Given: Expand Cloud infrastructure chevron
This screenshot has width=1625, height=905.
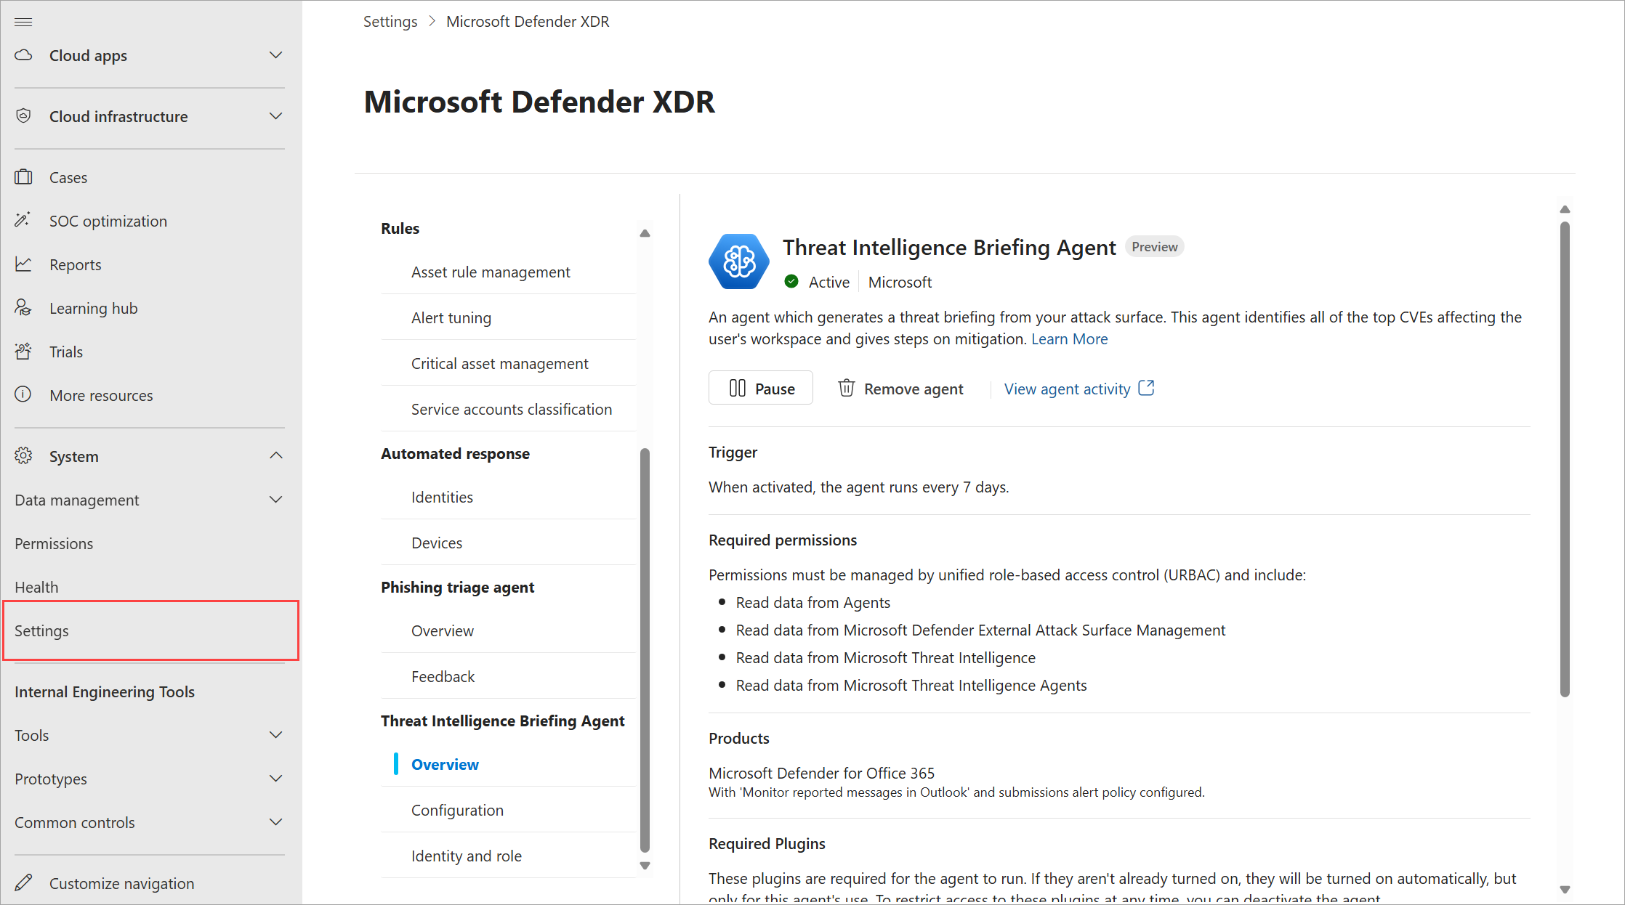Looking at the screenshot, I should (275, 116).
